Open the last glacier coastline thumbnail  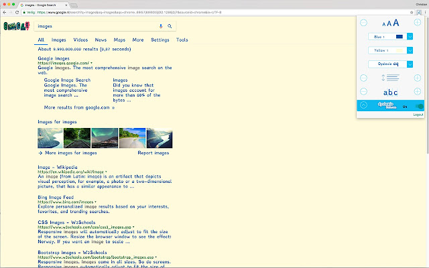point(160,138)
